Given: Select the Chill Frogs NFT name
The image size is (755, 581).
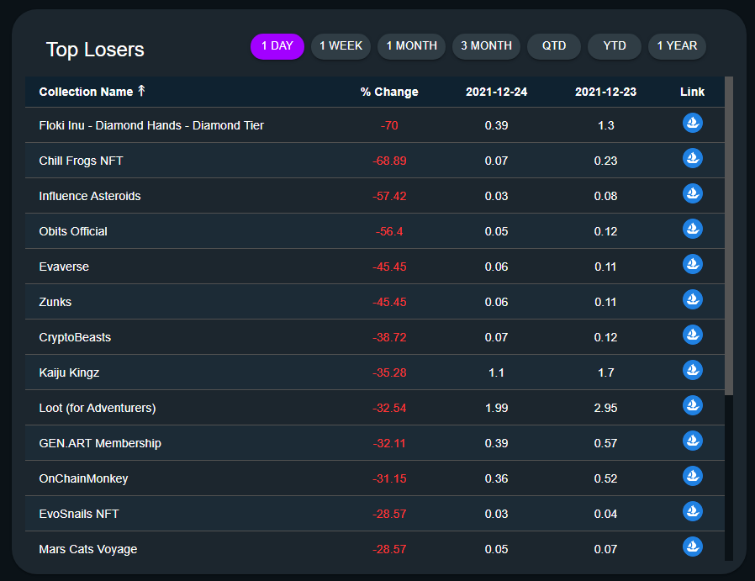Looking at the screenshot, I should coord(81,161).
